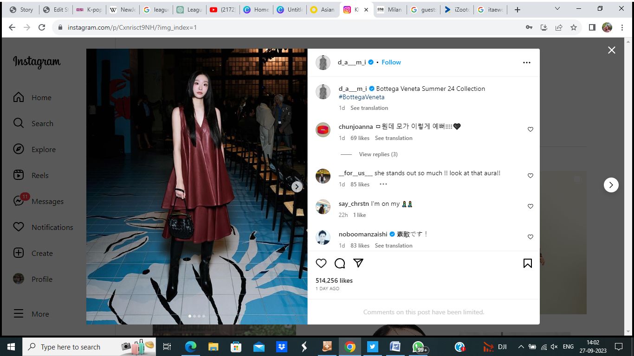Expand View replies (3)

[378, 154]
